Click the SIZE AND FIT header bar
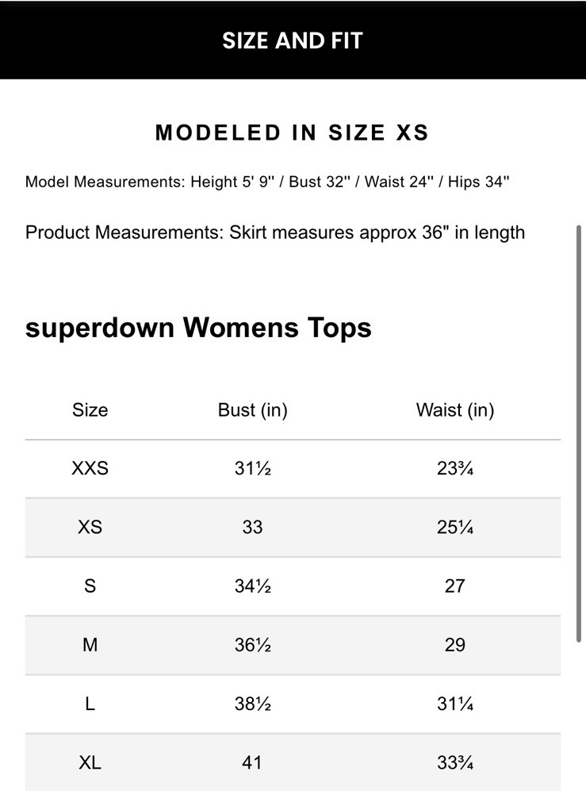586x791 pixels. tap(293, 40)
